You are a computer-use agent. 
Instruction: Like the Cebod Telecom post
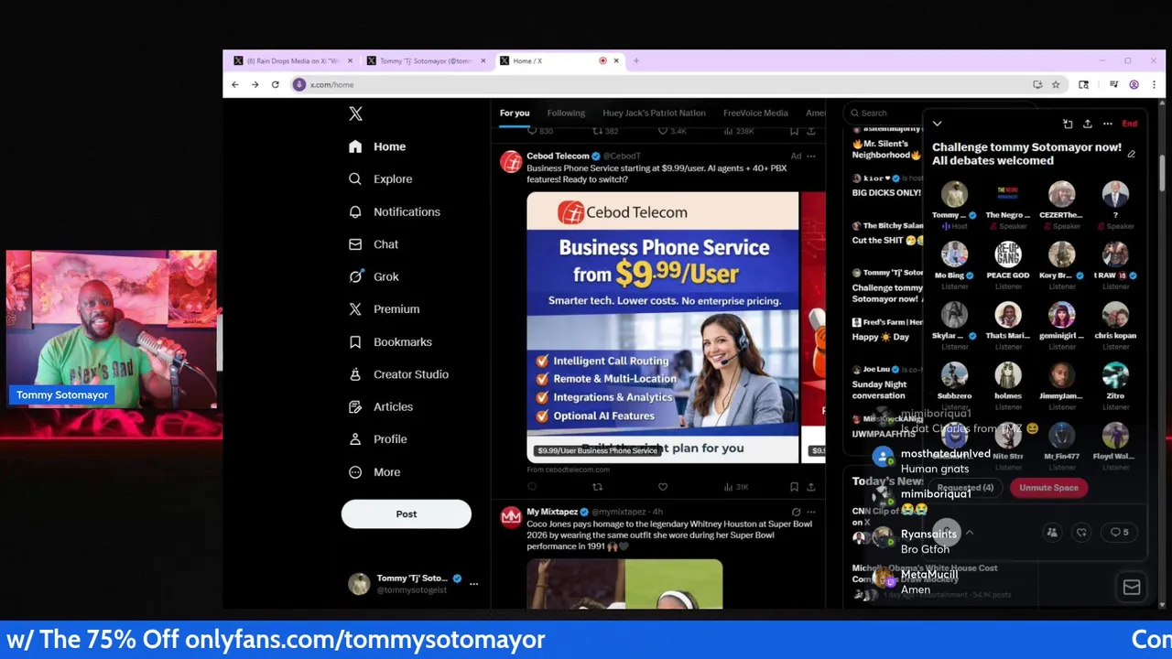click(x=663, y=487)
